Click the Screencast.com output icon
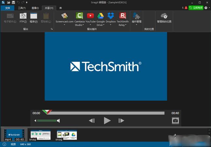Viewport: 211px width, 147px height. tap(64, 16)
